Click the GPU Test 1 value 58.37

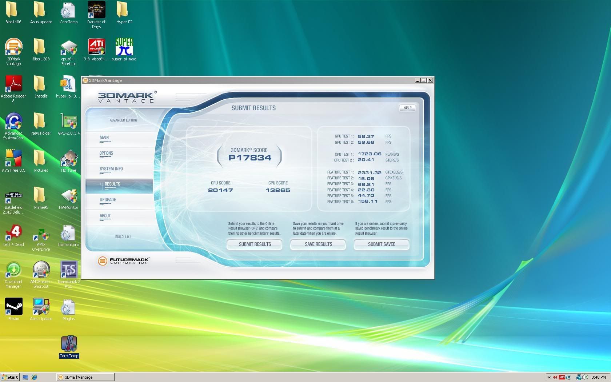coord(366,136)
